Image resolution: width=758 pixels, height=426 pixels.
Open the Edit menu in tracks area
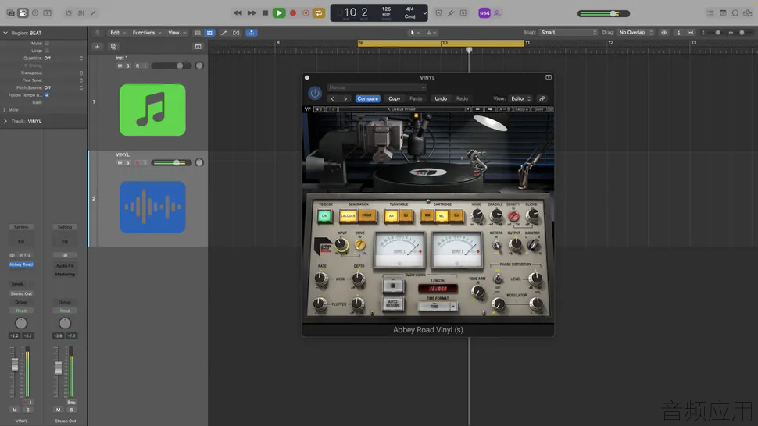pos(117,33)
